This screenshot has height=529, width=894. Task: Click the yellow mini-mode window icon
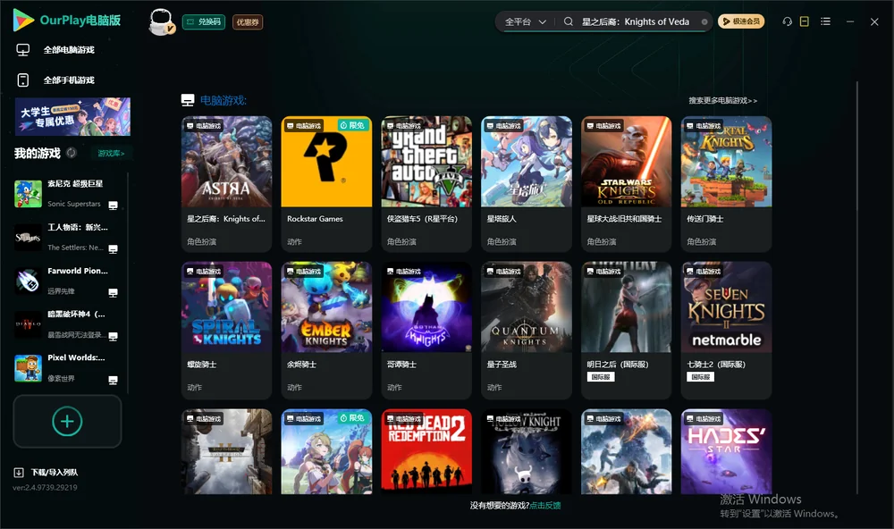805,21
